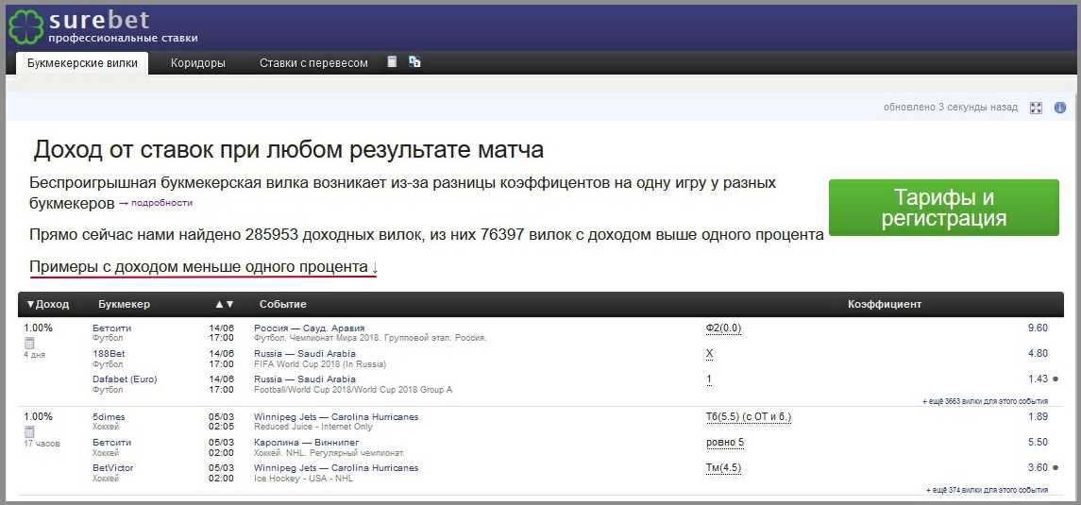This screenshot has height=505, width=1081.
Task: Open BetVictor Winnipeg Jets — Carolina Hurricanes event
Action: tap(336, 468)
